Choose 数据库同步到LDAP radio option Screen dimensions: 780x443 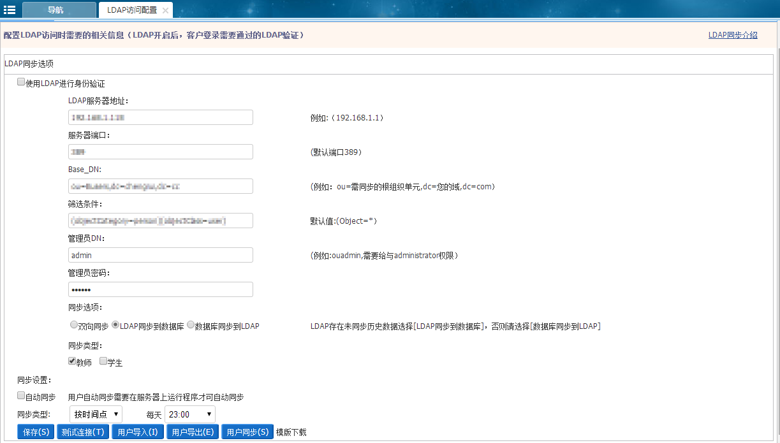coord(191,324)
